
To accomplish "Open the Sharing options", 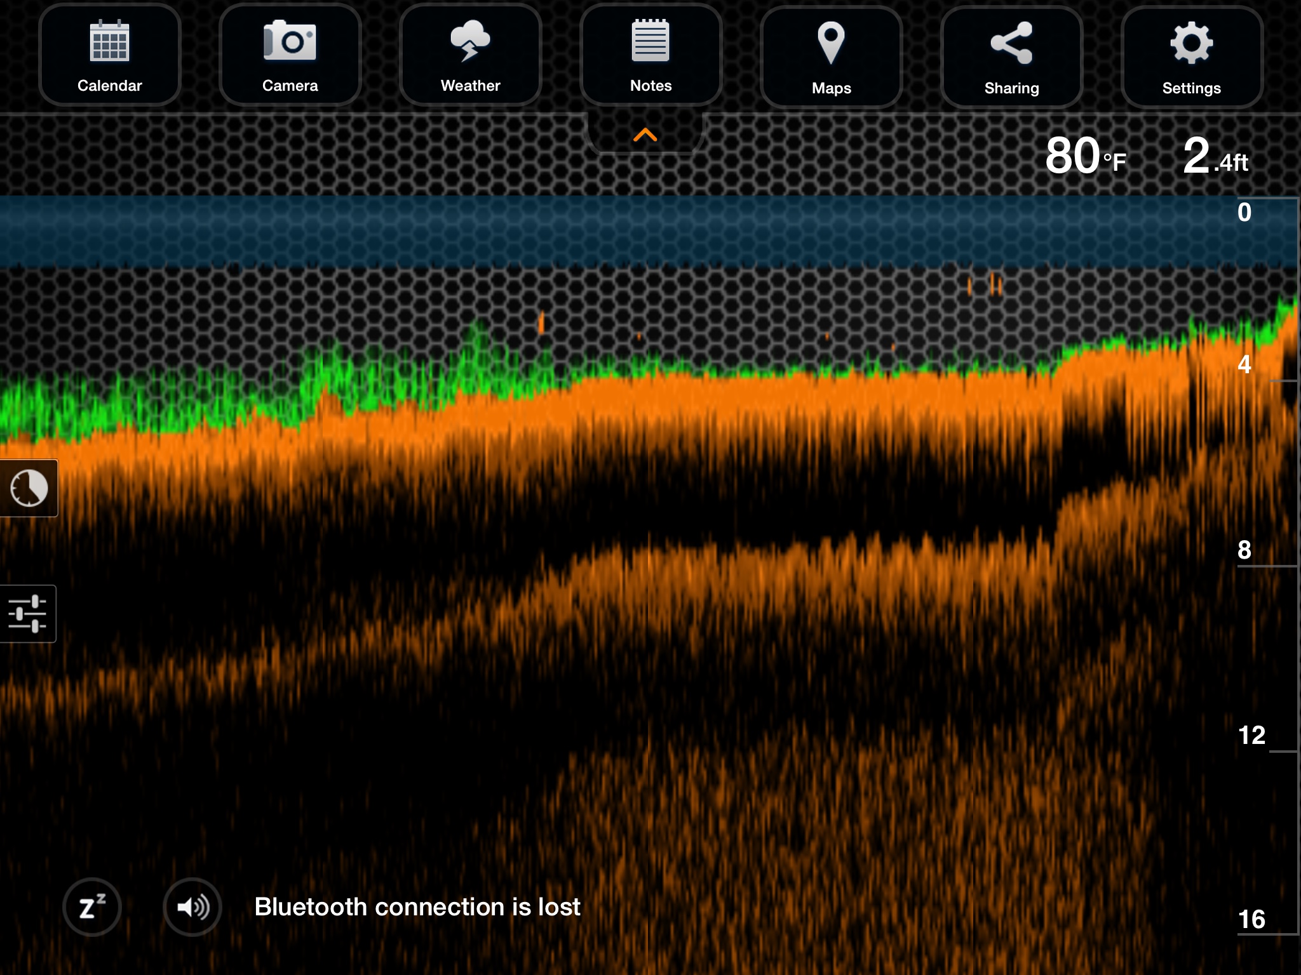I will coord(1011,57).
